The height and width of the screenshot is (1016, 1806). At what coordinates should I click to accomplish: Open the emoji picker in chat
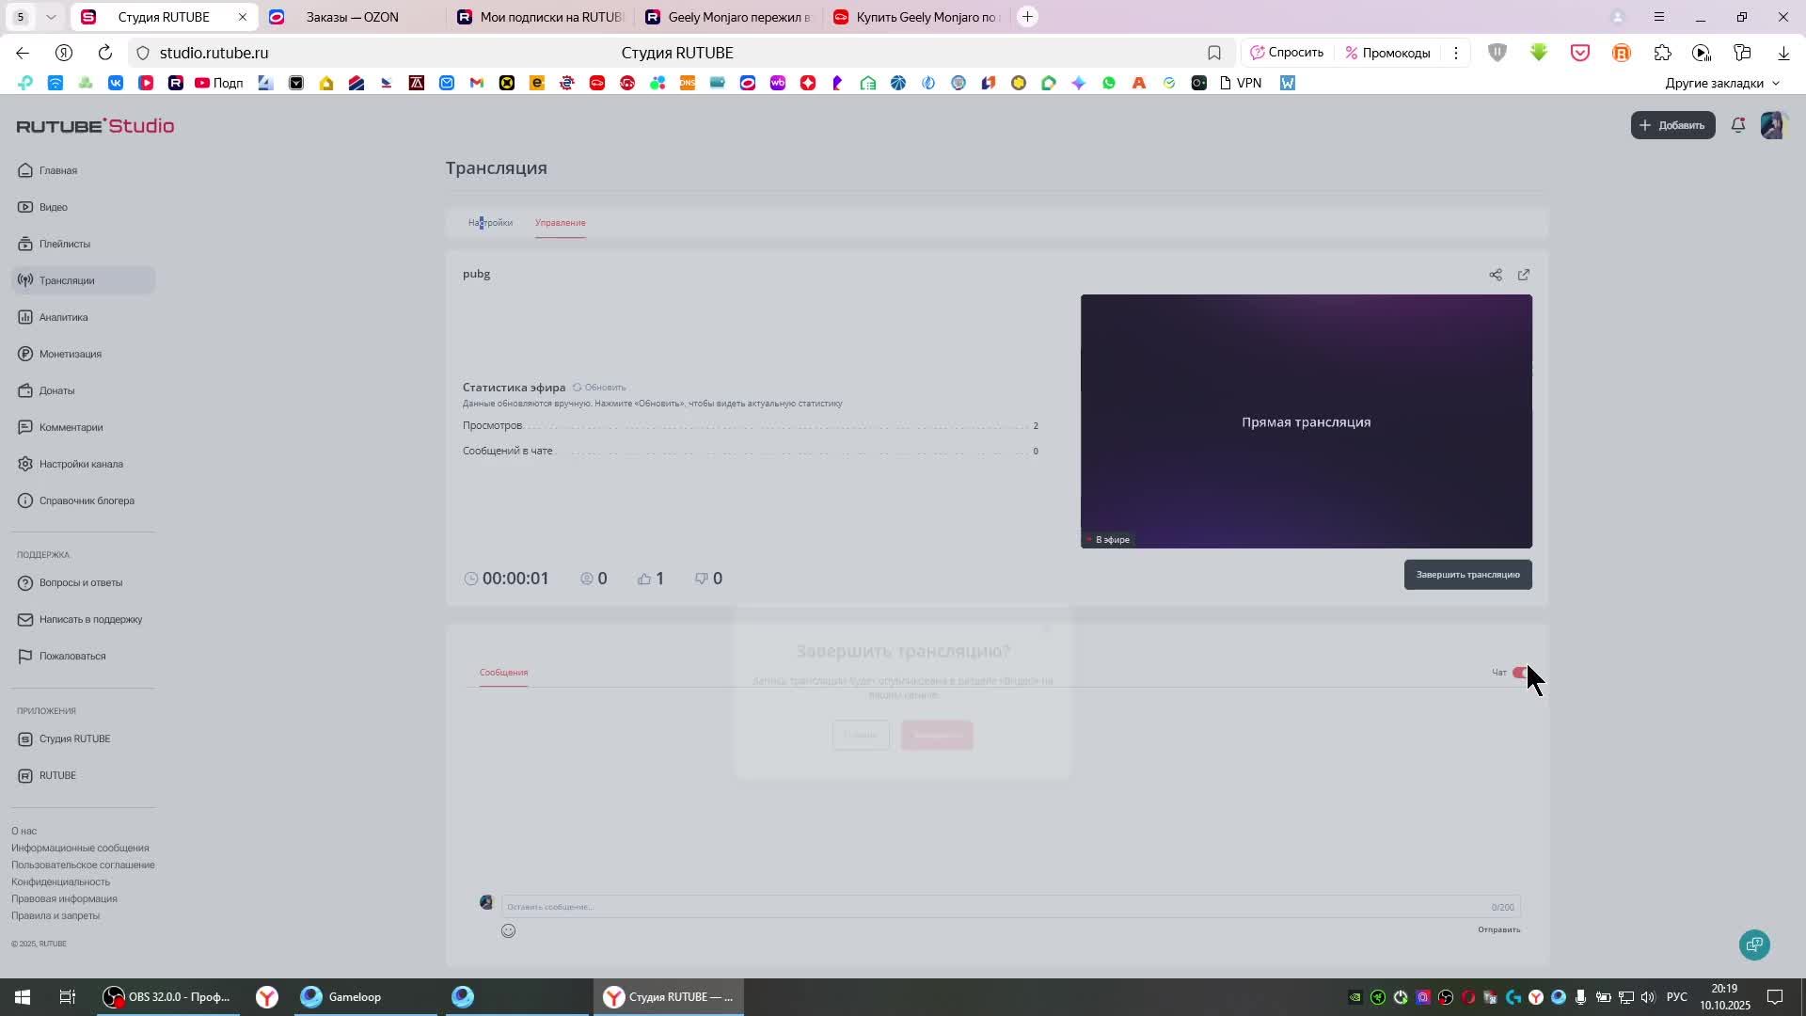point(508,930)
